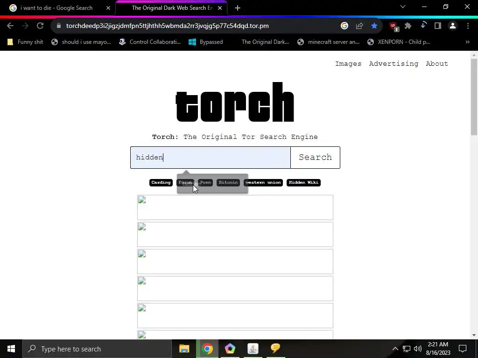Image resolution: width=478 pixels, height=358 pixels.
Task: Click the forward navigation arrow
Action: click(25, 26)
